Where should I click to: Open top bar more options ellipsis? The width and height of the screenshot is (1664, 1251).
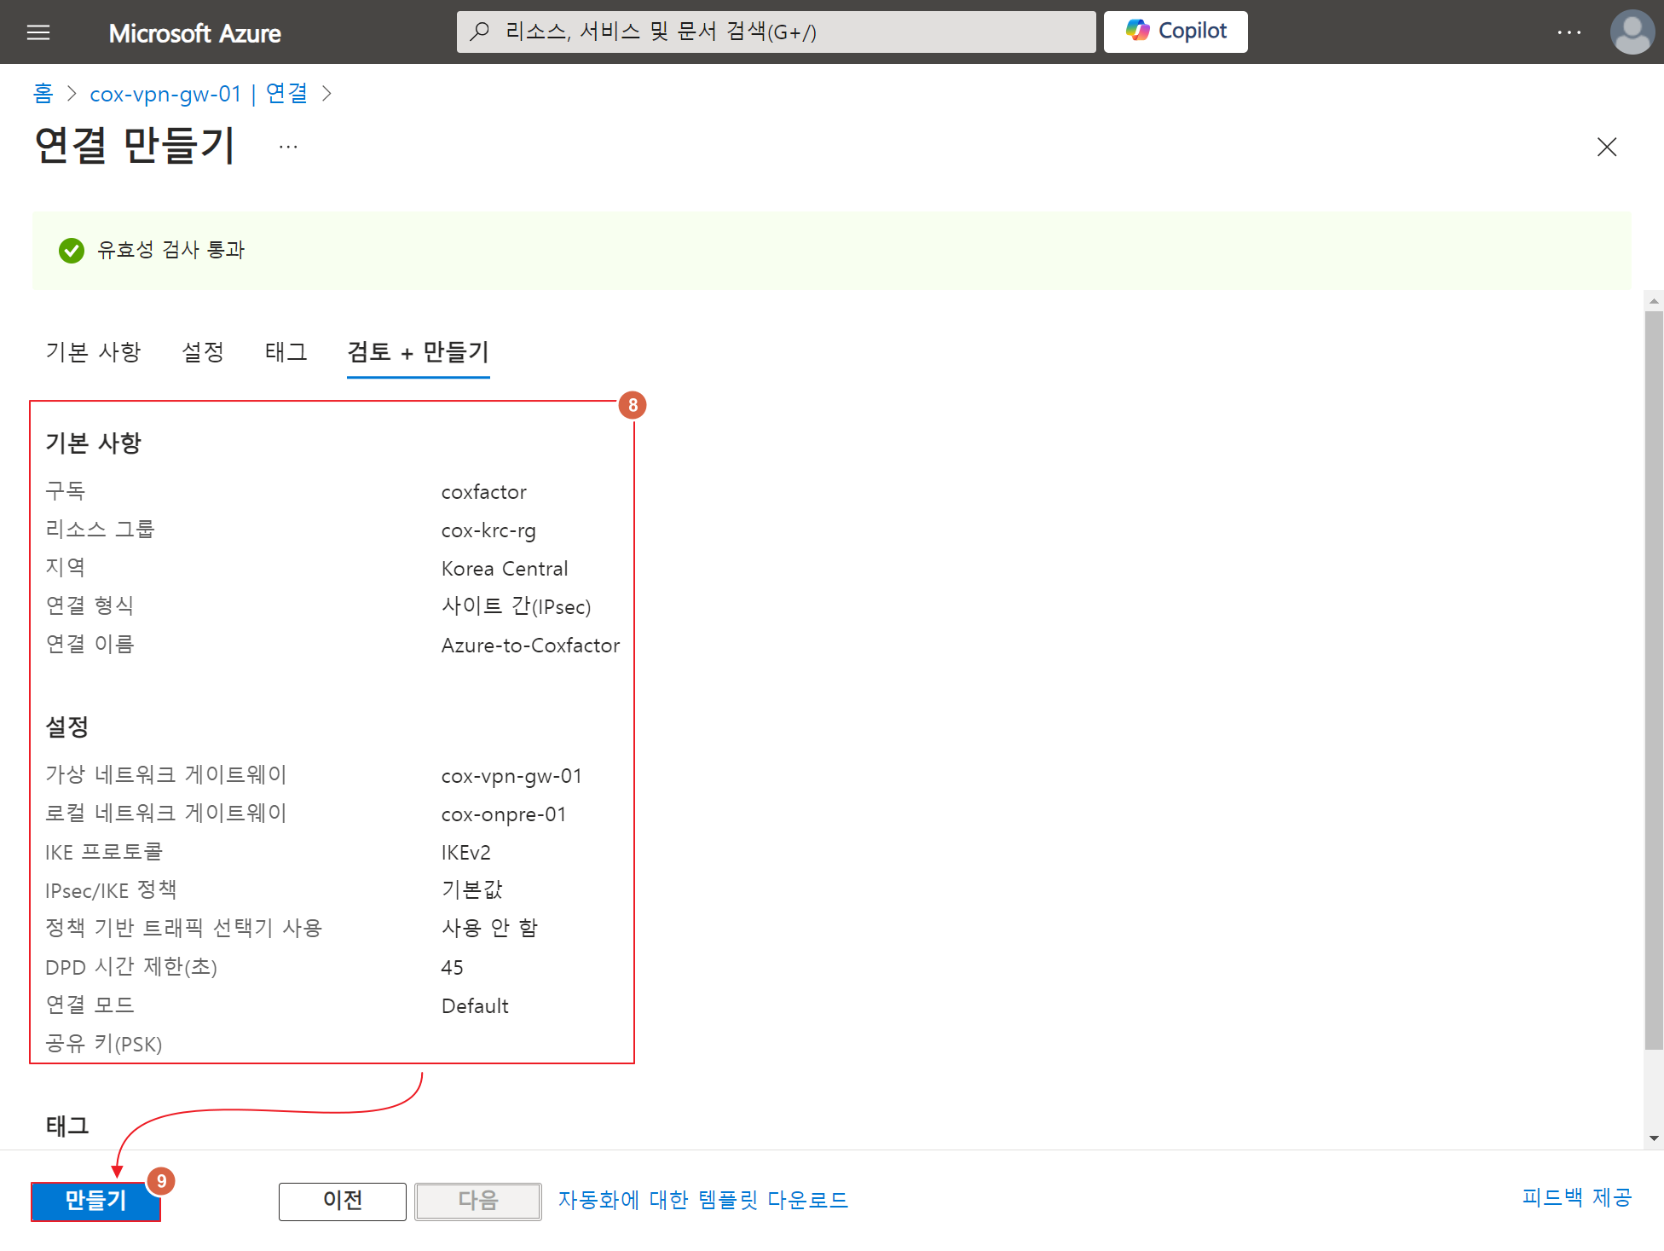pyautogui.click(x=1568, y=32)
